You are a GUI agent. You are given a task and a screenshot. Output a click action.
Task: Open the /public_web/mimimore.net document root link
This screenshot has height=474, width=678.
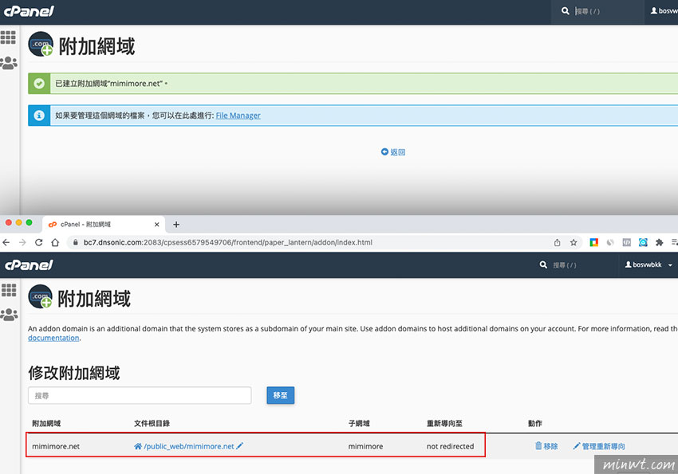[188, 446]
